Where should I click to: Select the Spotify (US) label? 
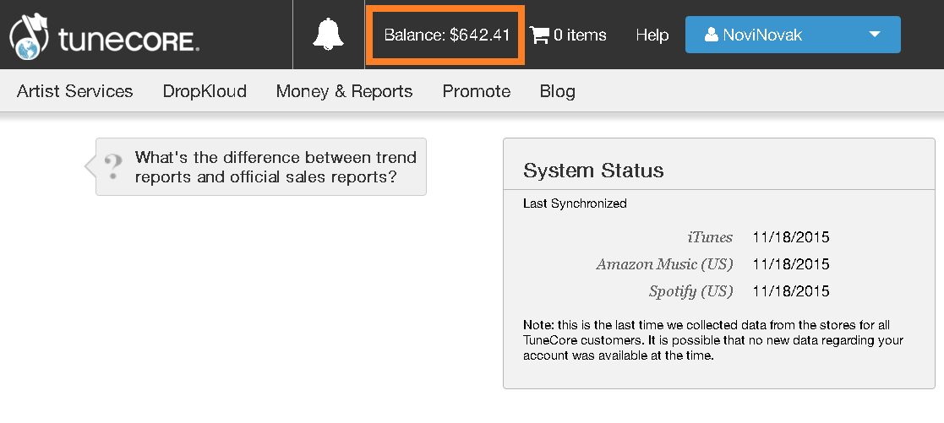point(690,291)
